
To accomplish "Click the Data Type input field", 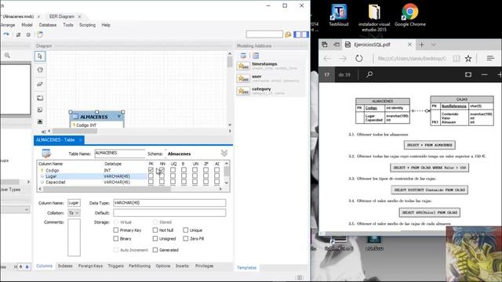I will tap(169, 203).
